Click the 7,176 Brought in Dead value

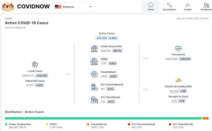174,101
